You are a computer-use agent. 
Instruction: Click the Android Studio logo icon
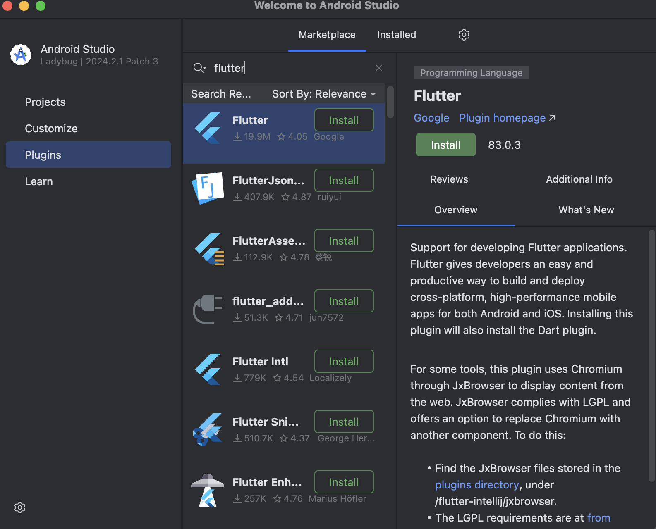pyautogui.click(x=21, y=55)
